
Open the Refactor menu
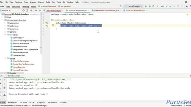pos(41,2)
